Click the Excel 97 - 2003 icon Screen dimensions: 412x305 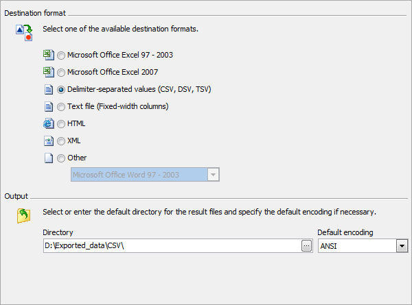click(48, 55)
